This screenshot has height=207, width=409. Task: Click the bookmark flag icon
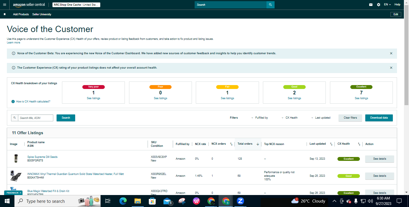[4, 14]
